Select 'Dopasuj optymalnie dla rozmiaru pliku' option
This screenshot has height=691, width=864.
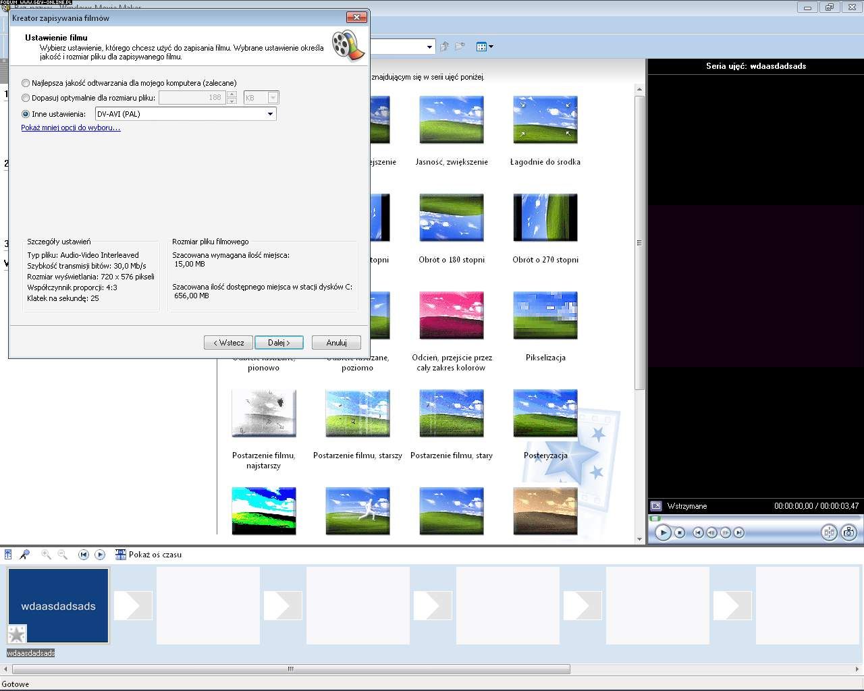coord(26,98)
